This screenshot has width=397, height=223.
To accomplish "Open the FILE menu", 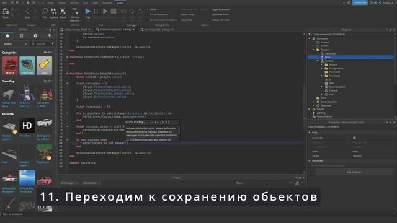I will (5, 2).
